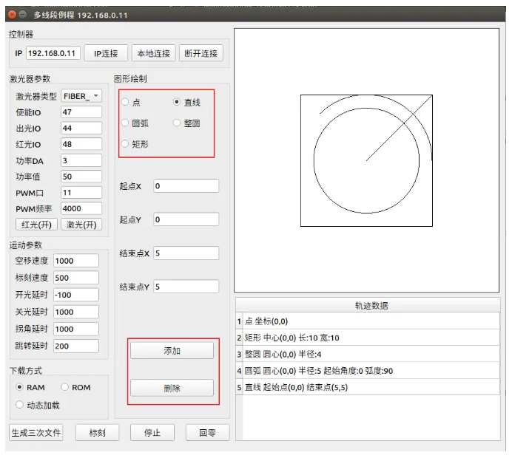The height and width of the screenshot is (458, 512).
Task: Click the 空移速度 input field
Action: point(76,261)
